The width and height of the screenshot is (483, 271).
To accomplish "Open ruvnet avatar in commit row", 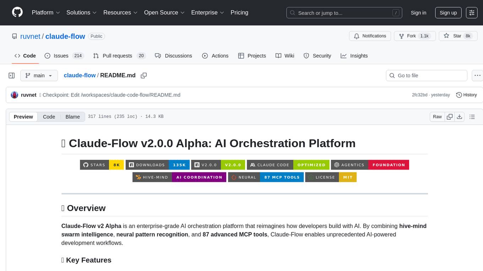I will point(15,95).
